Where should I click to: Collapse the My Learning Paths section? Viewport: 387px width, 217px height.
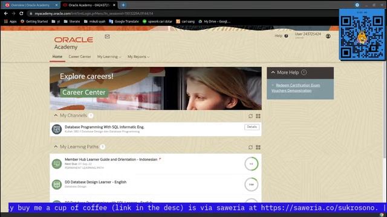56,146
